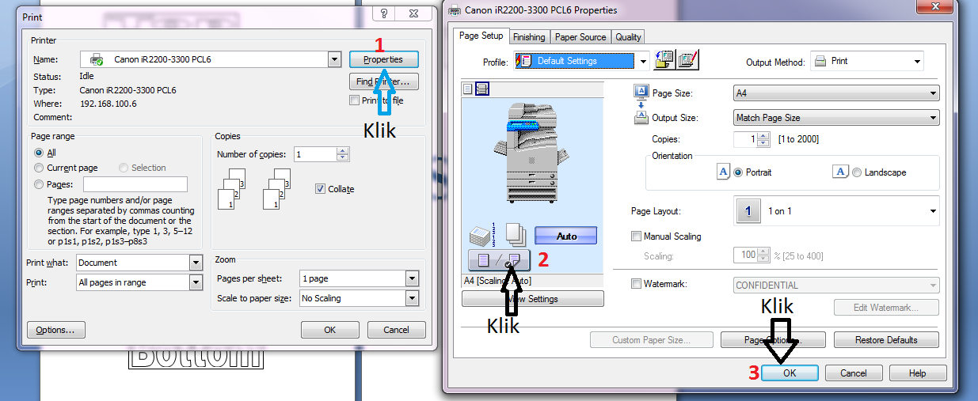
Task: Click the Output Size icon
Action: click(641, 118)
